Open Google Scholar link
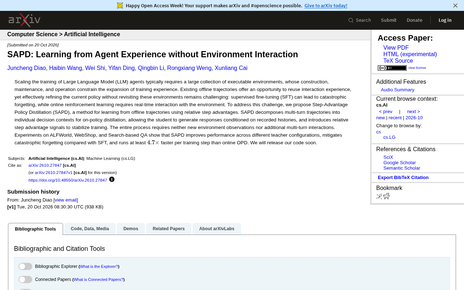The height and width of the screenshot is (290, 464). coord(399,163)
